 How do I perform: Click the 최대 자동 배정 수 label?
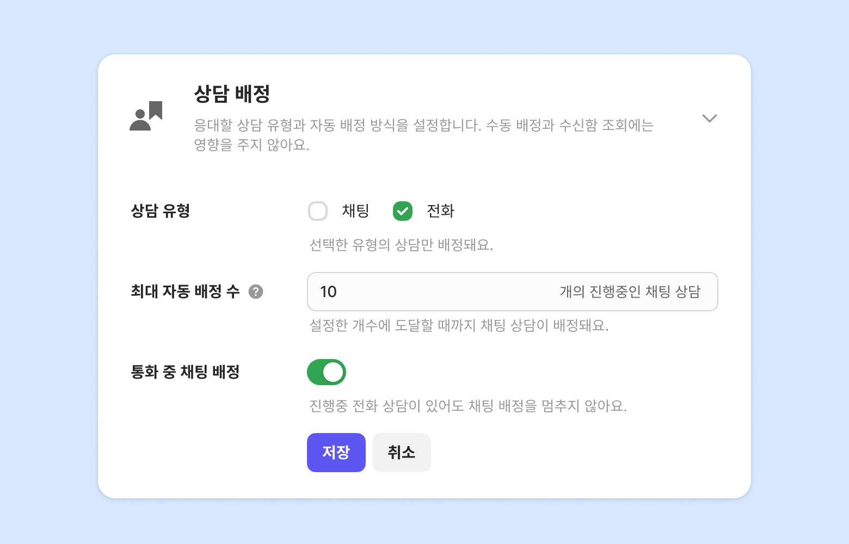point(185,292)
